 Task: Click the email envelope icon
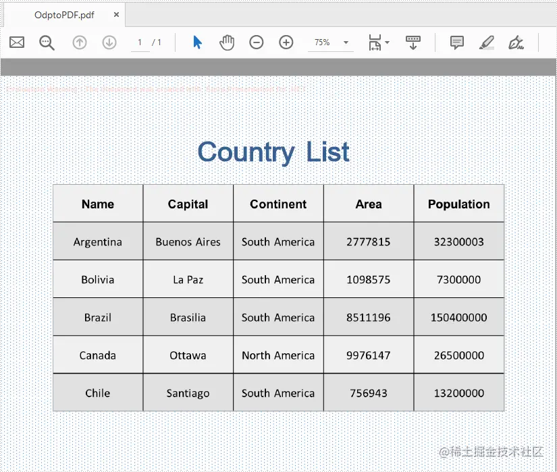click(17, 42)
